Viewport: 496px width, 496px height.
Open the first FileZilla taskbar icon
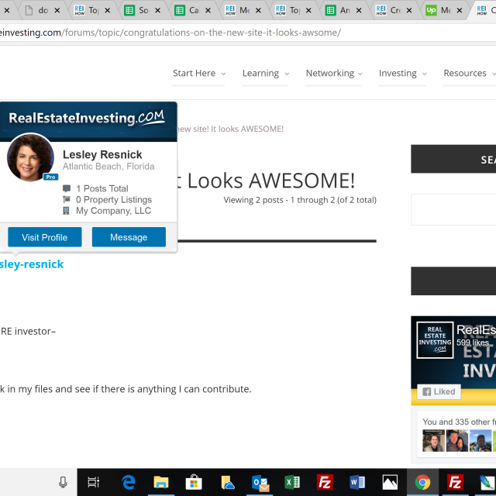pyautogui.click(x=325, y=482)
